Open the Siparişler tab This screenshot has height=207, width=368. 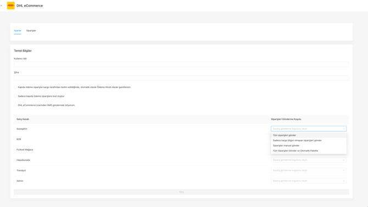click(31, 31)
